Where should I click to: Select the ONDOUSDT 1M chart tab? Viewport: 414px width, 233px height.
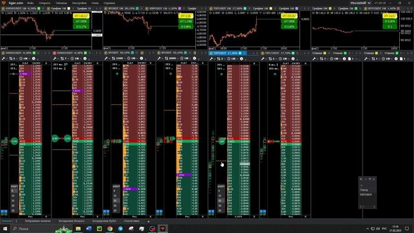(x=21, y=8)
